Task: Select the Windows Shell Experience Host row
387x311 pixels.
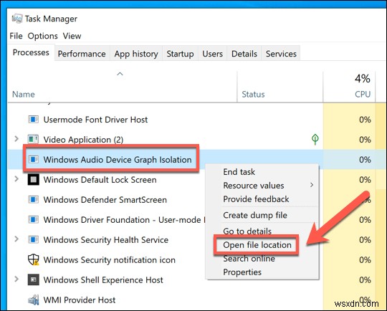Action: 197,280
